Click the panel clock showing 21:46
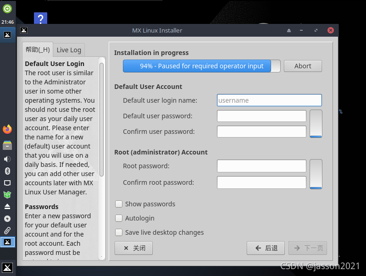 click(x=7, y=22)
